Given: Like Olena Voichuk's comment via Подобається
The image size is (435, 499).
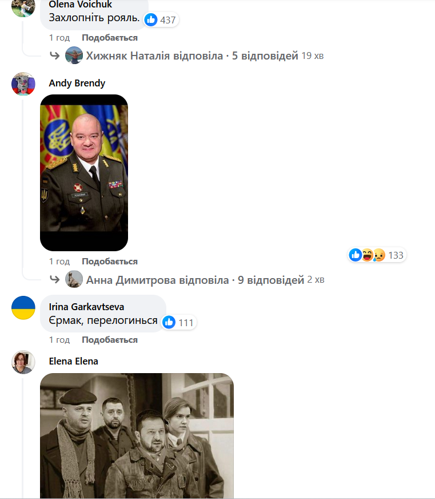Looking at the screenshot, I should [x=110, y=38].
